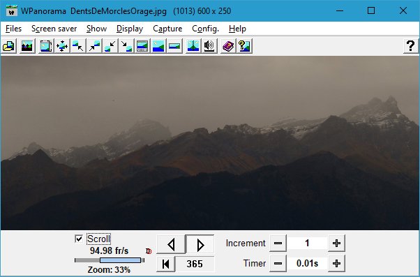Open the Show menu
This screenshot has height=277, width=420.
pyautogui.click(x=96, y=29)
